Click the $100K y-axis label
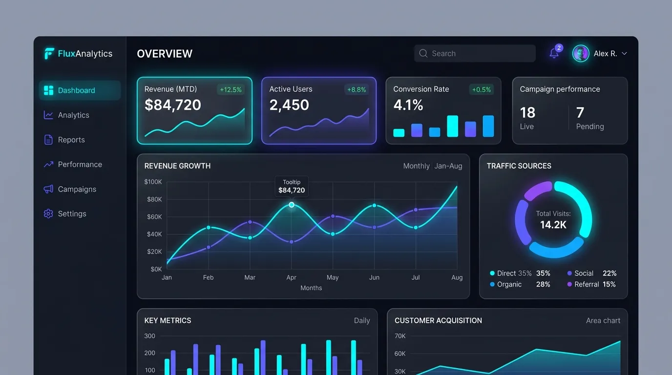 coord(153,182)
